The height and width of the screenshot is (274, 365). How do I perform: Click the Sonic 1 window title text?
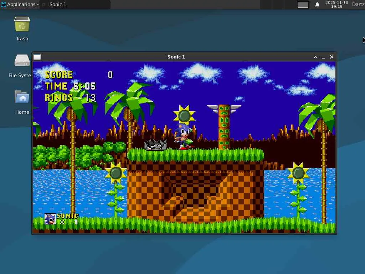click(176, 57)
